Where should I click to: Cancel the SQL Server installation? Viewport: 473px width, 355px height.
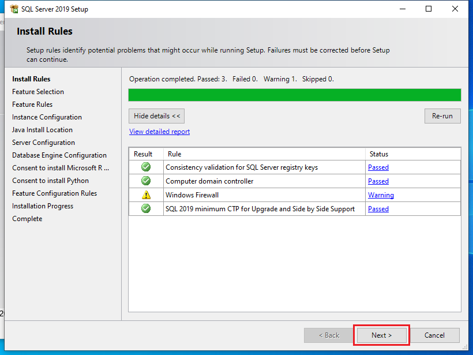(435, 335)
